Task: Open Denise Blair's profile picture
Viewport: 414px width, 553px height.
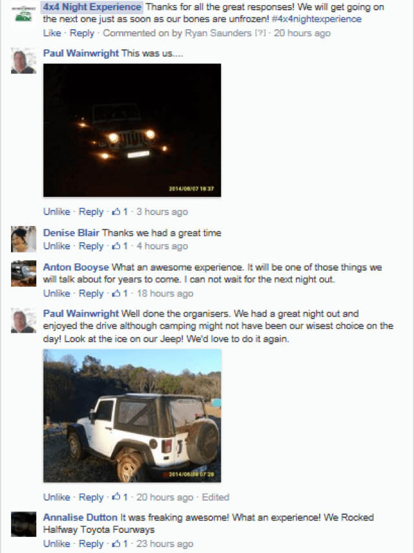Action: [24, 239]
